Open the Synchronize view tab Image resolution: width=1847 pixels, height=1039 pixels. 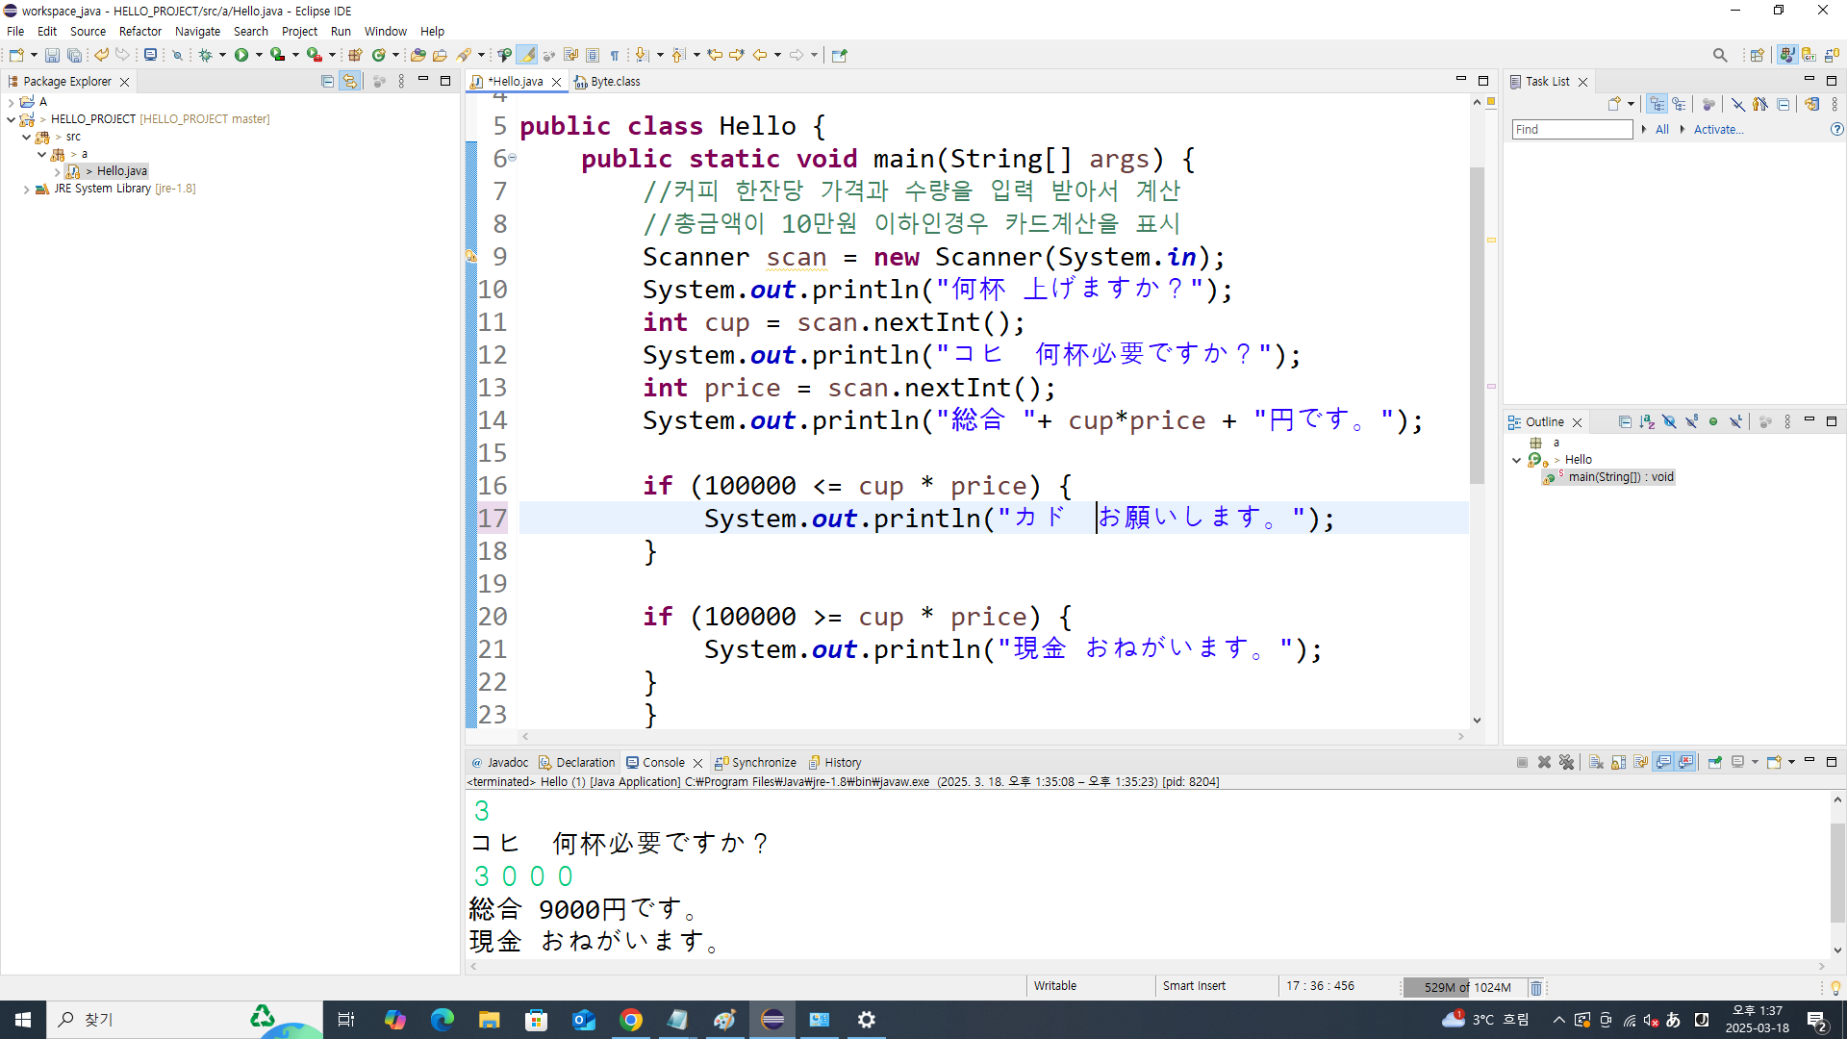click(x=756, y=763)
